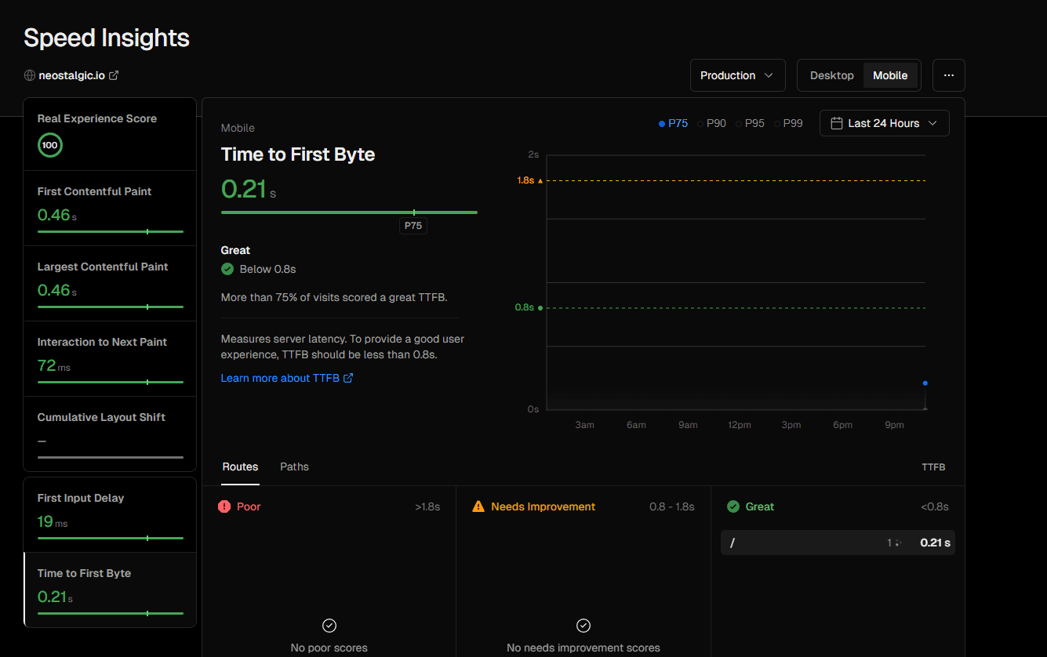This screenshot has height=657, width=1047.
Task: Click the green Great checkmark icon
Action: (x=733, y=506)
